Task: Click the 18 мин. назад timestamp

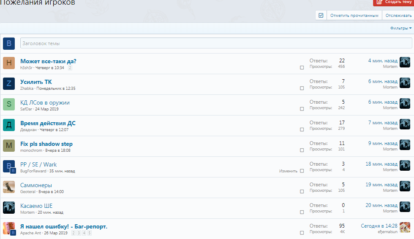Action: pyautogui.click(x=381, y=164)
